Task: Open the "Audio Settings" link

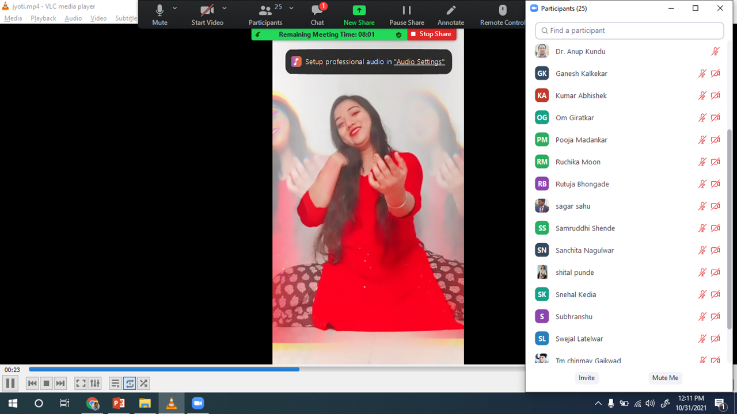Action: (419, 62)
